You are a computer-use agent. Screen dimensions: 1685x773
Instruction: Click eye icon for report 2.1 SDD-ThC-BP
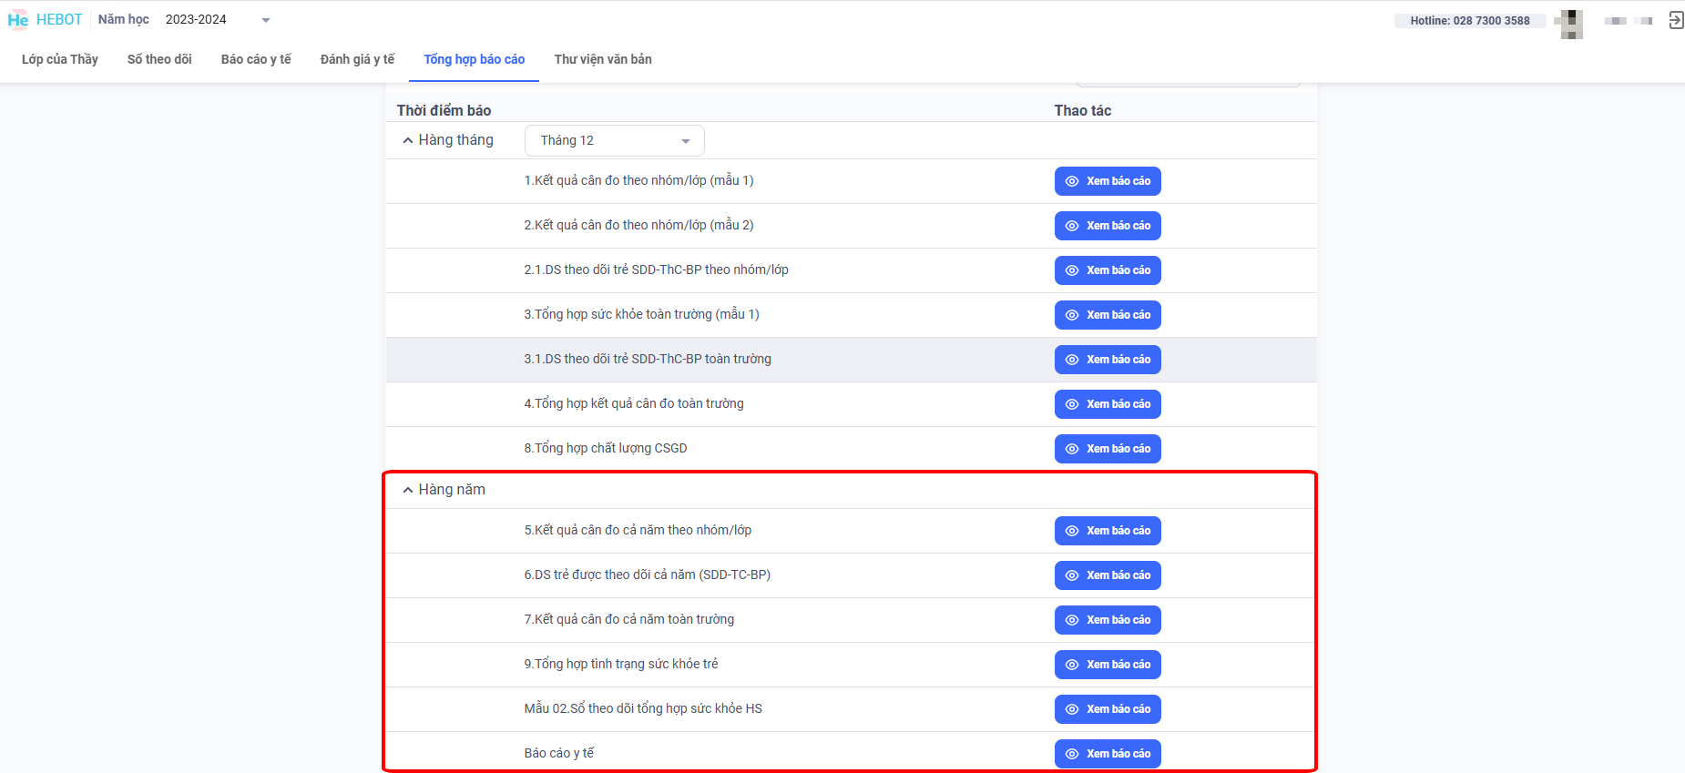click(1072, 270)
